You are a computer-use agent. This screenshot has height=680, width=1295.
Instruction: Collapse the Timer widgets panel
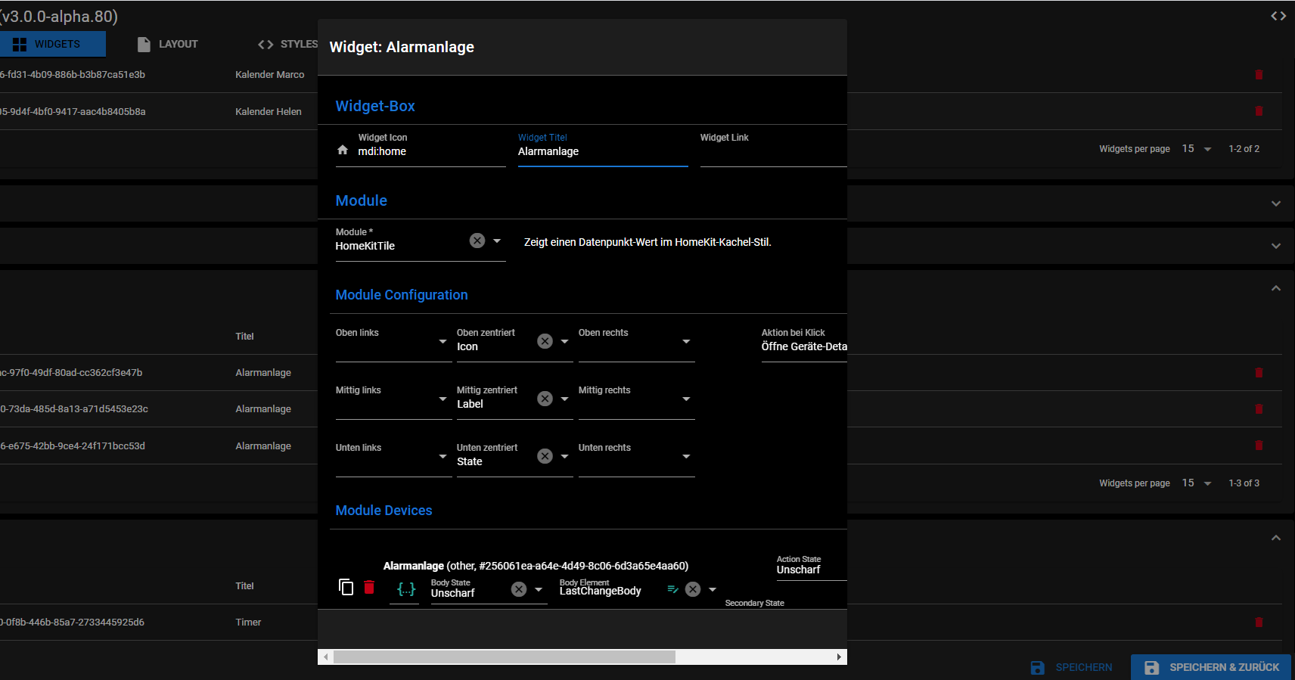[1276, 538]
